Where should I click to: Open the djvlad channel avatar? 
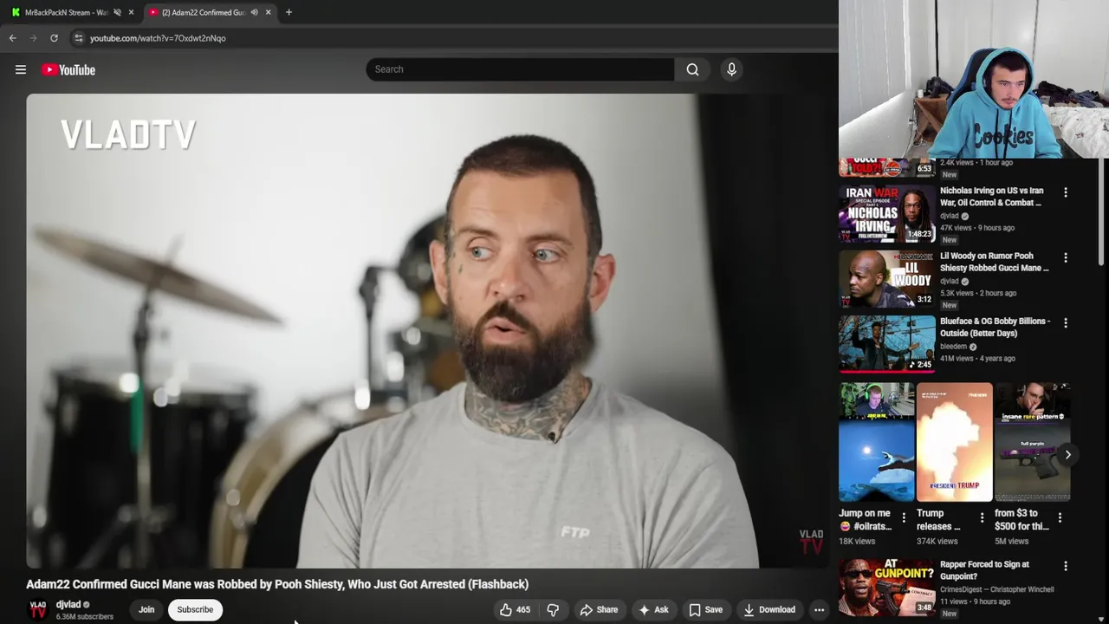38,609
